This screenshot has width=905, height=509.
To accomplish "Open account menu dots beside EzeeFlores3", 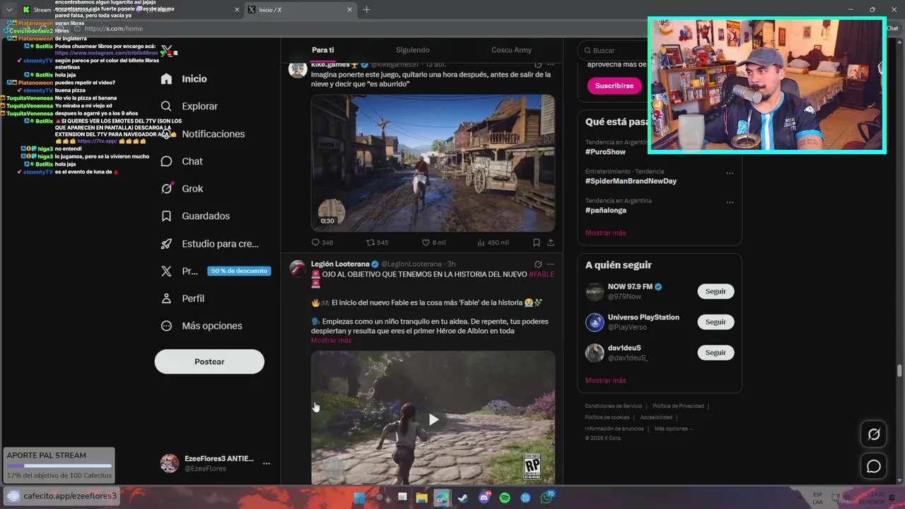I will pos(266,464).
